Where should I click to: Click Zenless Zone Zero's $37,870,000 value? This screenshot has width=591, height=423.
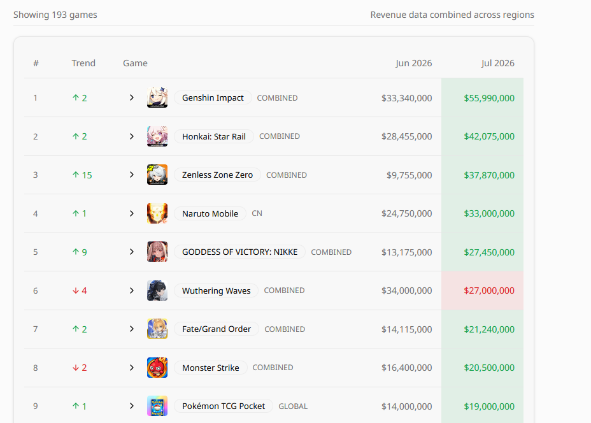pos(489,175)
